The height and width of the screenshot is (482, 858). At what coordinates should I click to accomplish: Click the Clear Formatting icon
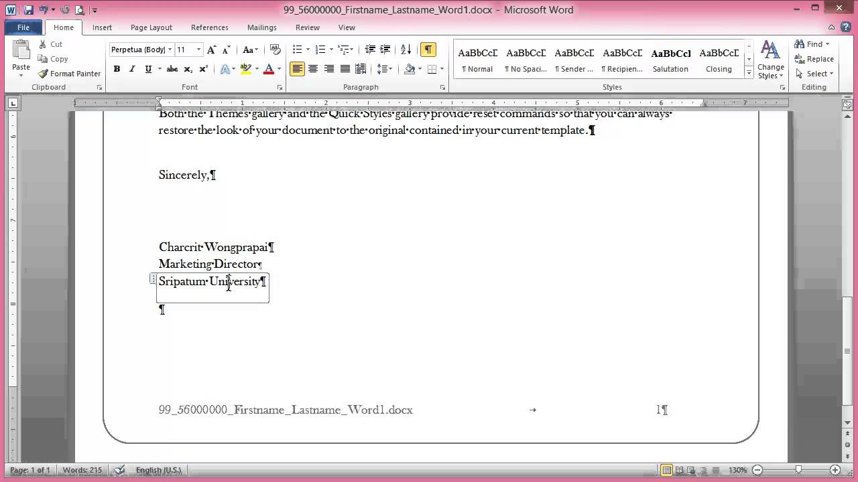[x=275, y=50]
